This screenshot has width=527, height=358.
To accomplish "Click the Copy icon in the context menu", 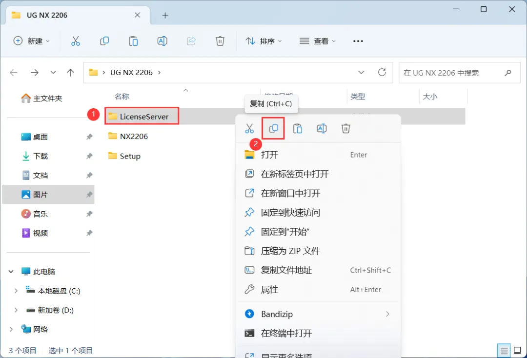I will [273, 128].
